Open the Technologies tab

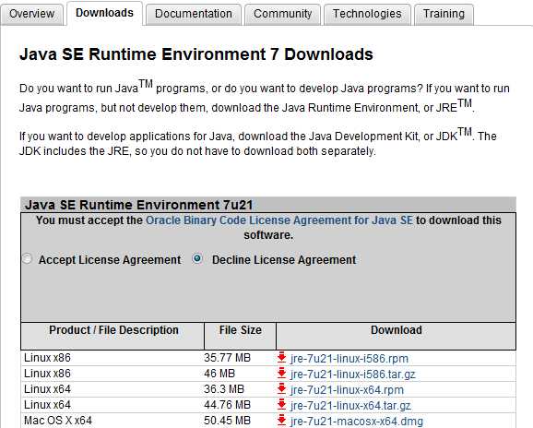click(x=367, y=14)
